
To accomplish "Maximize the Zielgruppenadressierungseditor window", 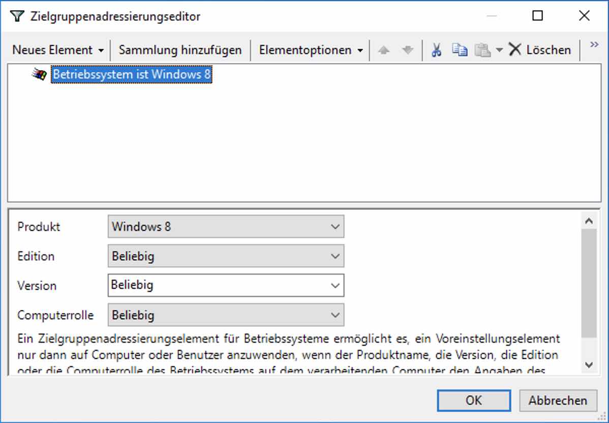I will pos(537,16).
